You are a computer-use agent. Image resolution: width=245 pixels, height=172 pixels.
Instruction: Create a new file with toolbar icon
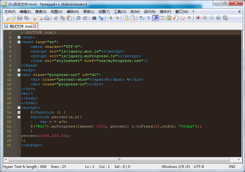click(x=6, y=18)
